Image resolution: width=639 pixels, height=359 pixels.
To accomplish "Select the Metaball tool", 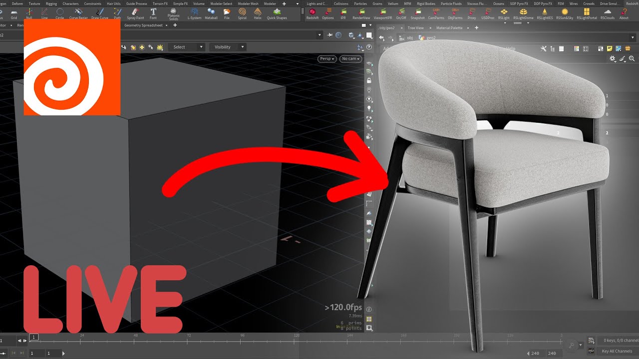I will click(x=211, y=13).
